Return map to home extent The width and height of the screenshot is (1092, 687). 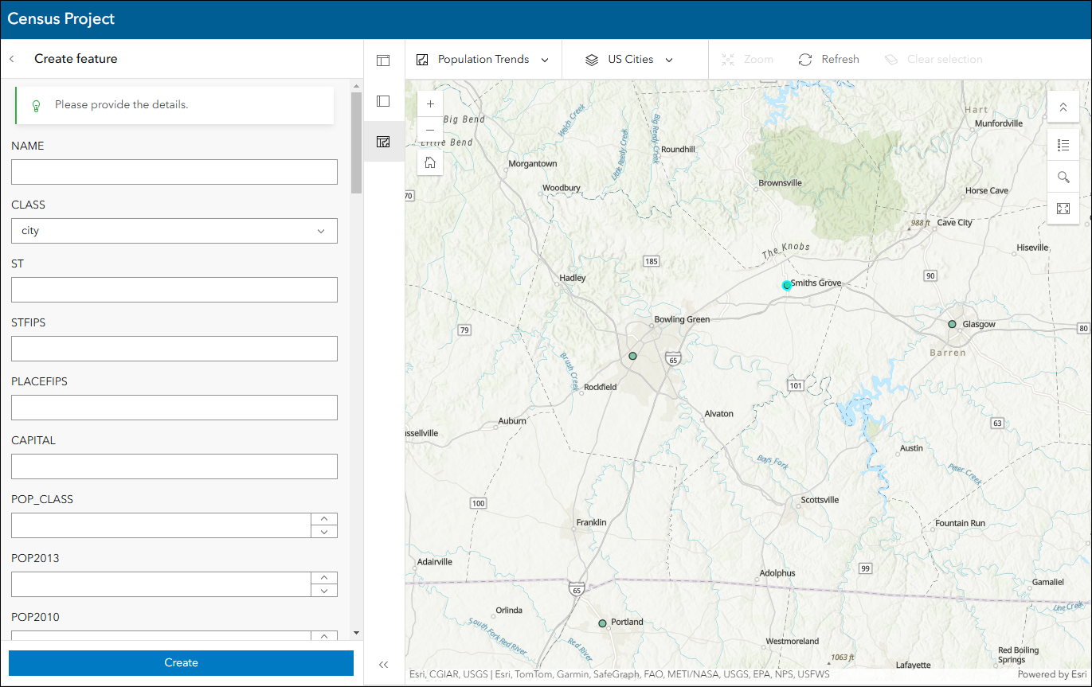(430, 162)
